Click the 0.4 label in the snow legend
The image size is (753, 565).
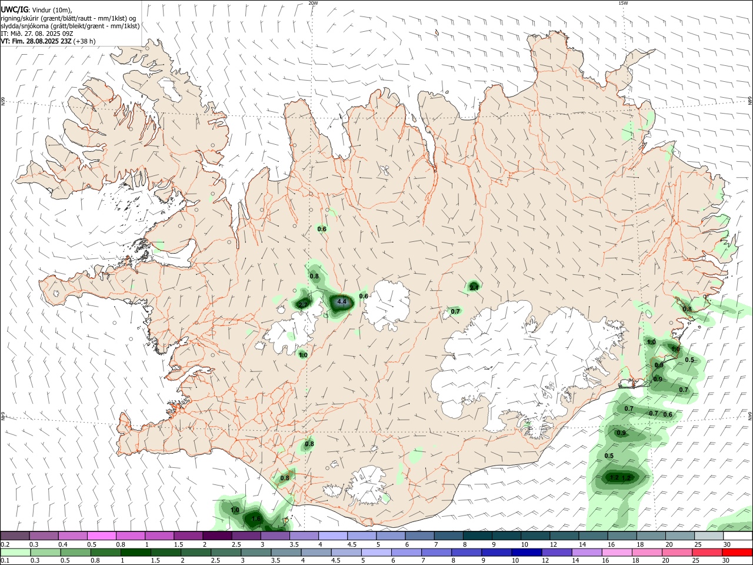[x=63, y=544]
